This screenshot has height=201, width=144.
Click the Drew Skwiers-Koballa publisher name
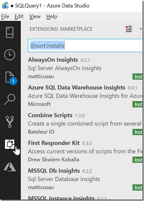(x=53, y=159)
